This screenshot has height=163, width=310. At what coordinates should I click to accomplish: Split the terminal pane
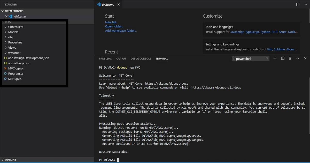283,58
